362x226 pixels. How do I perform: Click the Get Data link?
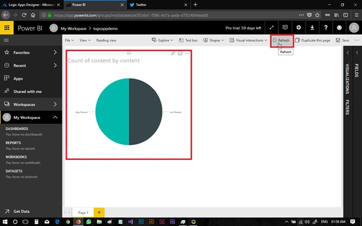(x=21, y=211)
